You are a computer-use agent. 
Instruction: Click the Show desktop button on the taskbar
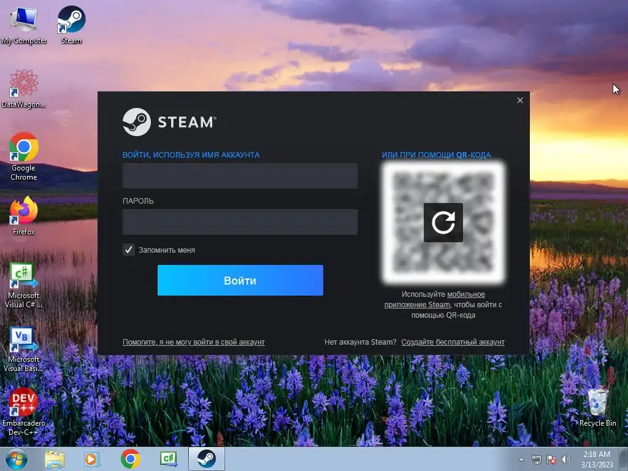625,459
